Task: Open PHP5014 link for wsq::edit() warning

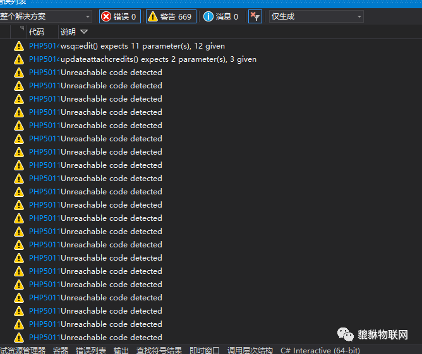Action: point(44,46)
